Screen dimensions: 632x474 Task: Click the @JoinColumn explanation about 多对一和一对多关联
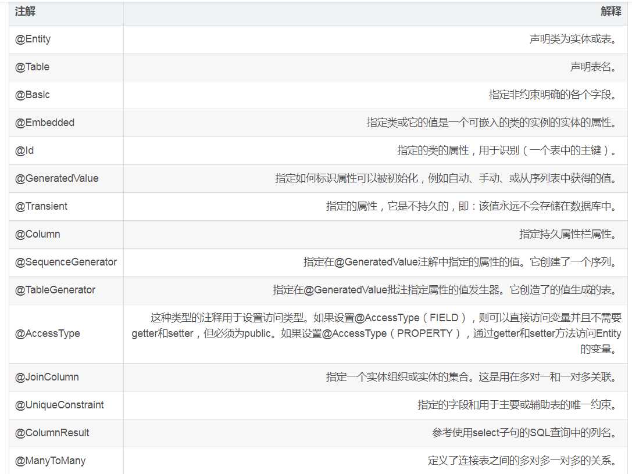pyautogui.click(x=472, y=377)
